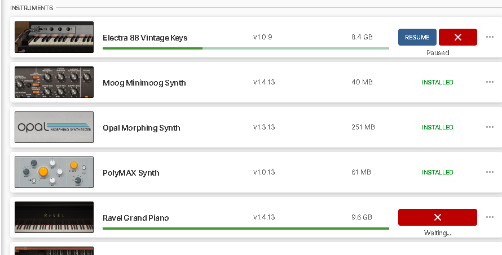Cancel the Electra 88 Vintage Keys download

pyautogui.click(x=457, y=37)
